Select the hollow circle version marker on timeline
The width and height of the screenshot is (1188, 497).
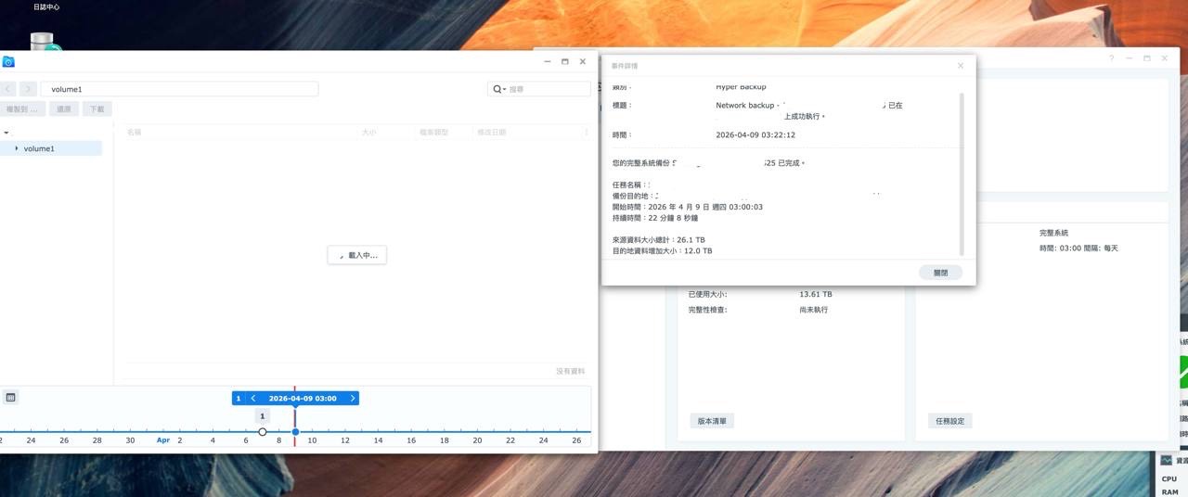(263, 432)
